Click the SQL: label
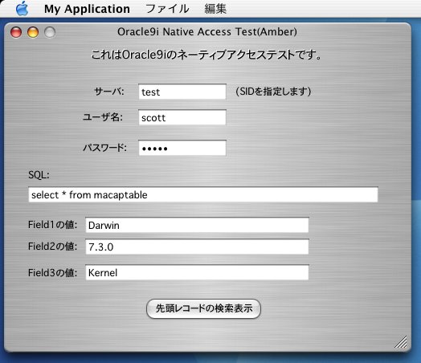The image size is (421, 363). 39,175
